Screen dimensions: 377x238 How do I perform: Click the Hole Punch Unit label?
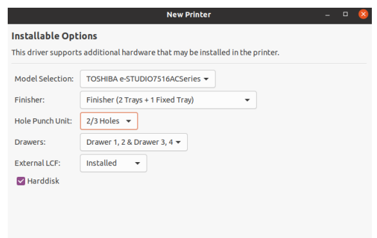(x=43, y=121)
